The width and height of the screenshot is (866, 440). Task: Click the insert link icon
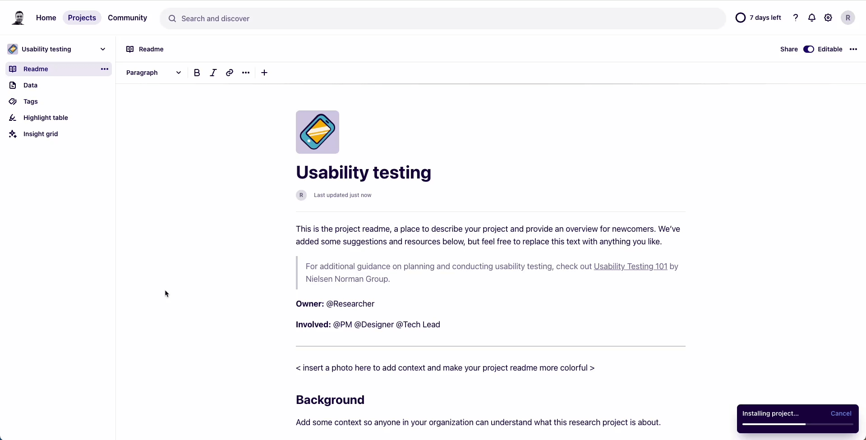point(230,73)
